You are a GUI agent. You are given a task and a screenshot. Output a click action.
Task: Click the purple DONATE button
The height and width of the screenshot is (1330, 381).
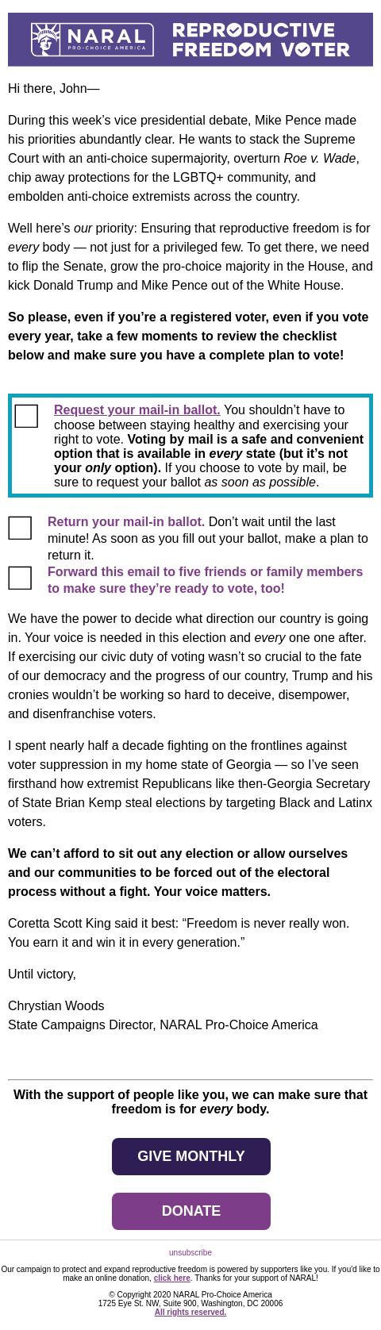[191, 1211]
